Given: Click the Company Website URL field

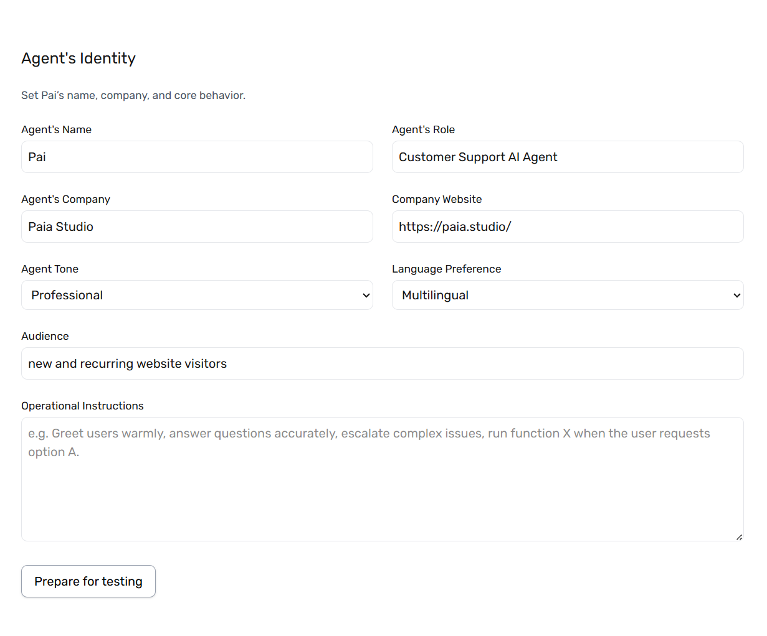Looking at the screenshot, I should (568, 227).
